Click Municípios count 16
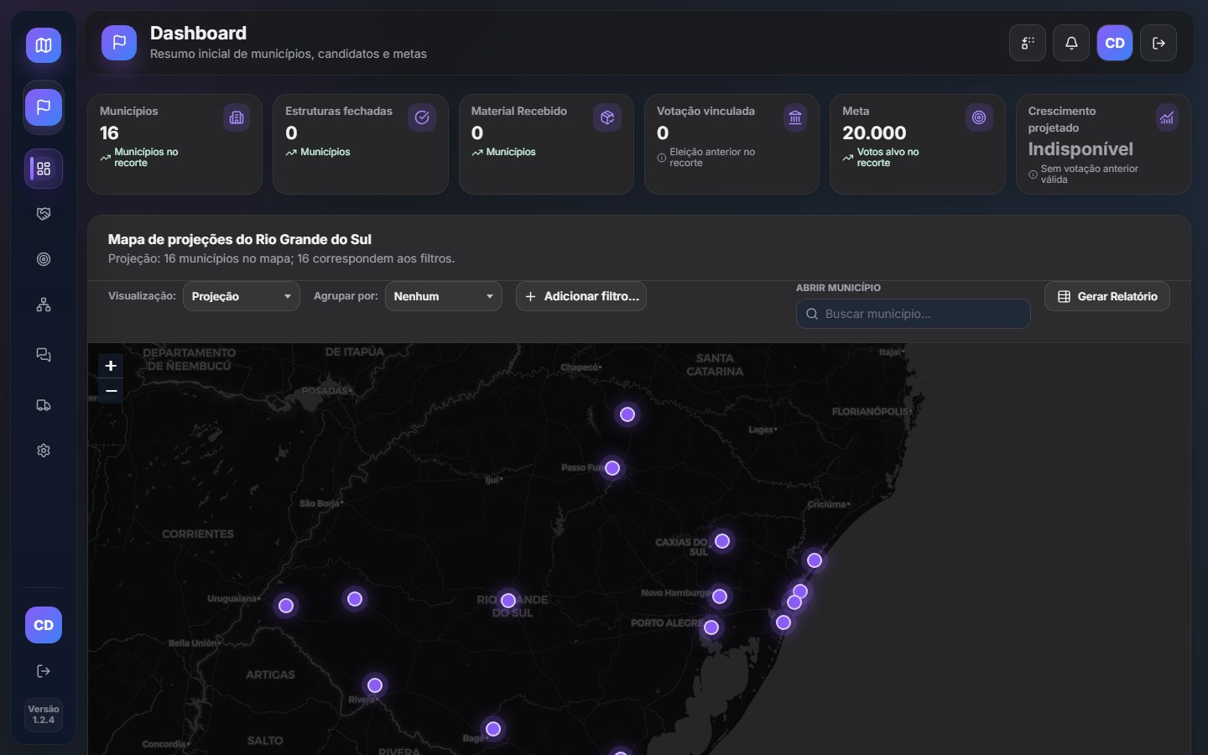This screenshot has width=1208, height=755. coord(109,133)
